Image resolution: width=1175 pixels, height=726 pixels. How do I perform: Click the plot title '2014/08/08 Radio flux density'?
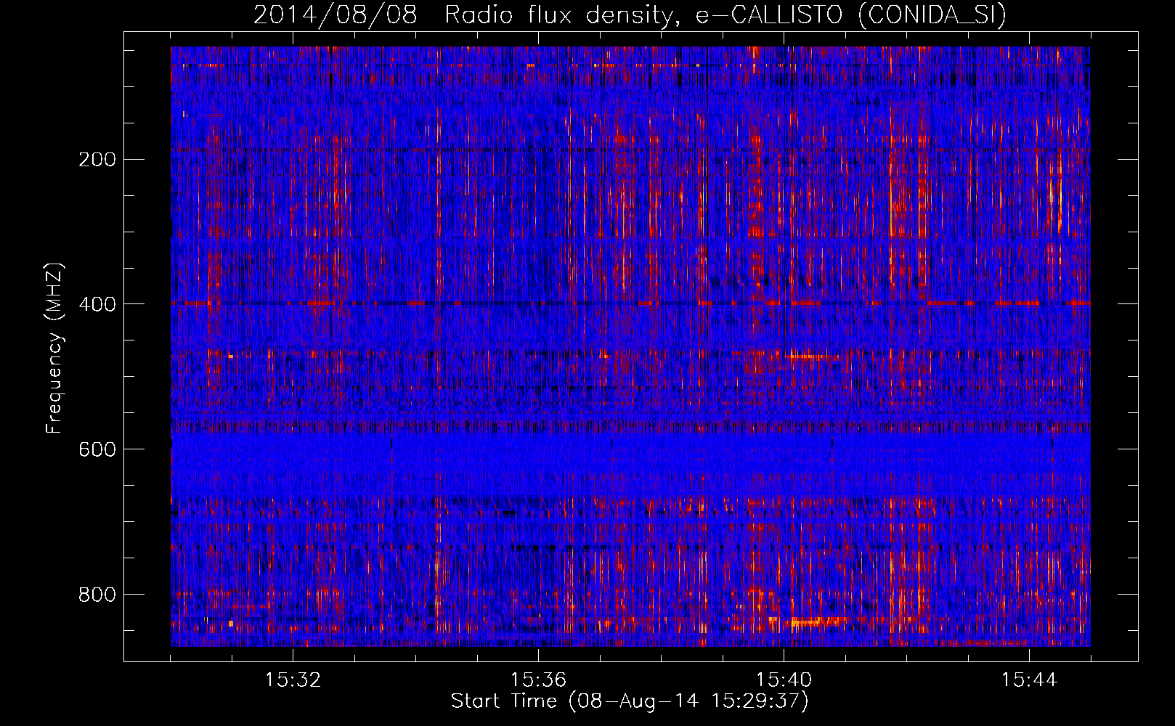click(x=630, y=15)
